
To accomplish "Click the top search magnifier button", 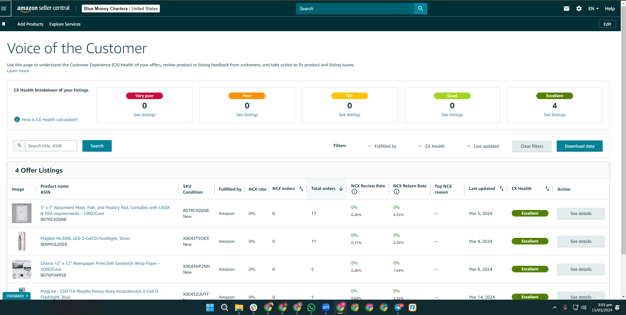I will click(x=420, y=9).
